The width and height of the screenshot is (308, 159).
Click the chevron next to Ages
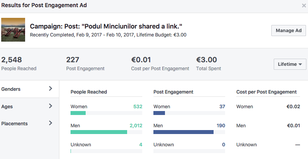pos(51,106)
